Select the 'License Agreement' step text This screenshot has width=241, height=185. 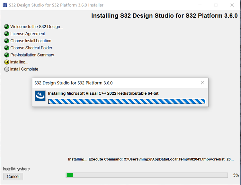(28, 34)
